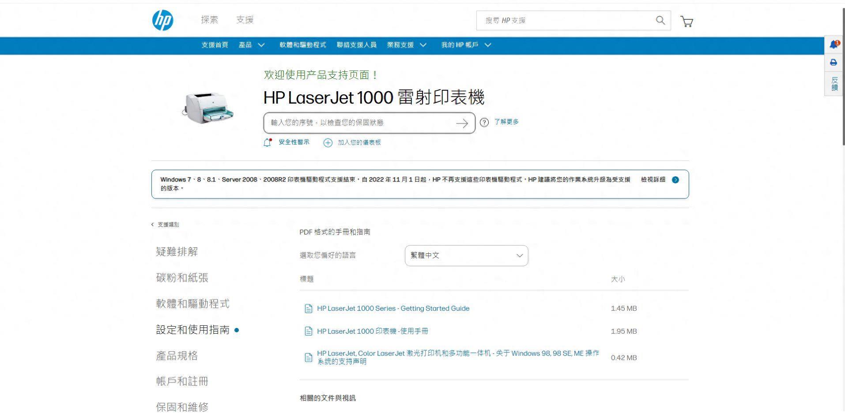Click the plus icon for 加入您的儀表板
845x413 pixels.
[x=328, y=143]
